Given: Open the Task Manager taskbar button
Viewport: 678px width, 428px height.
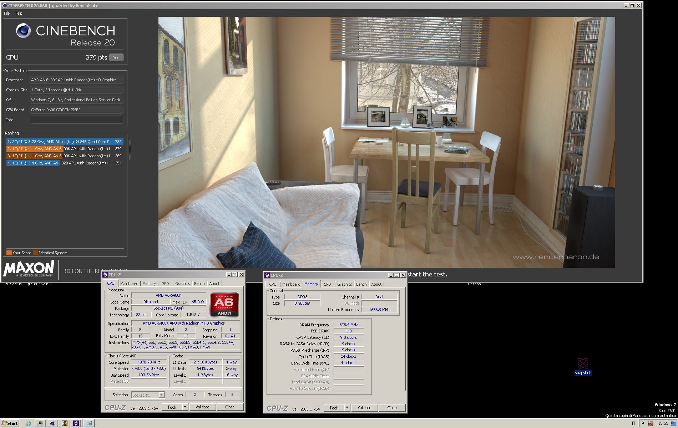Looking at the screenshot, I should tap(40, 423).
